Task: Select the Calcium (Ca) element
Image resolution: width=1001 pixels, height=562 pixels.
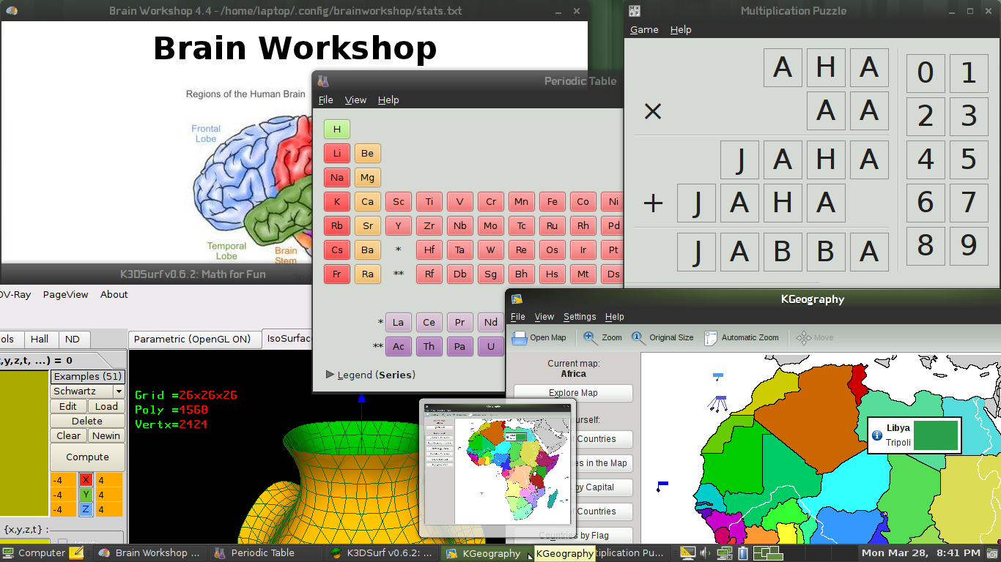Action: click(368, 202)
